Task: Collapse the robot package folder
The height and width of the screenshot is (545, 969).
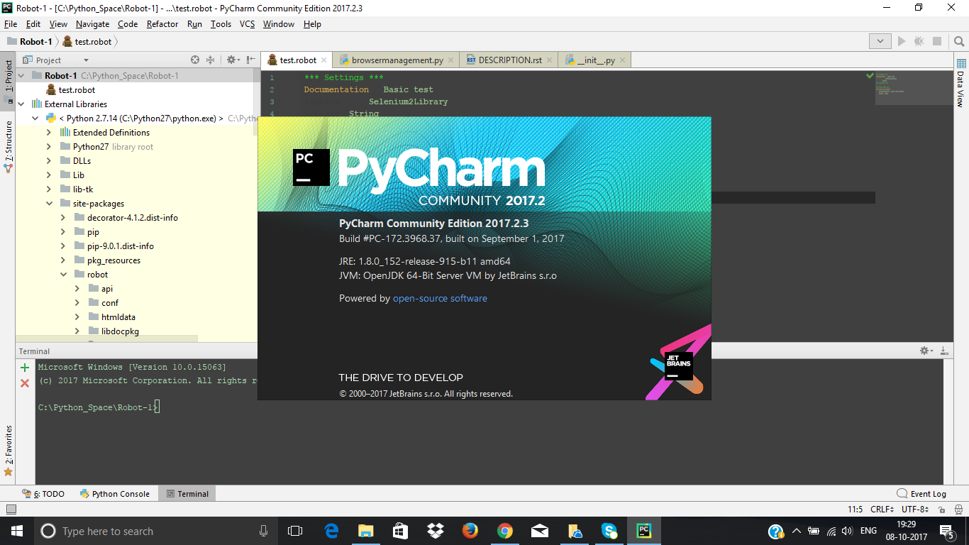Action: (63, 274)
